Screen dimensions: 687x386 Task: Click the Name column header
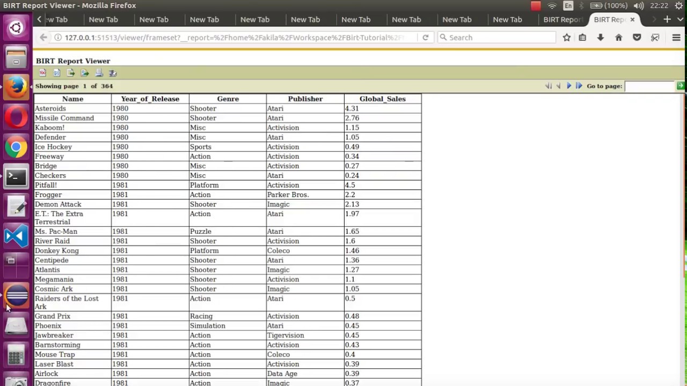(72, 99)
